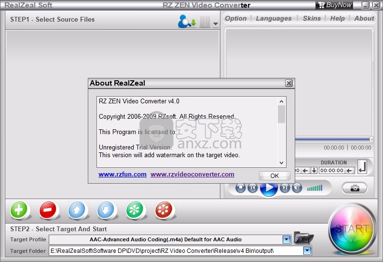Click the playback seek bar
The width and height of the screenshot is (383, 262).
332,139
